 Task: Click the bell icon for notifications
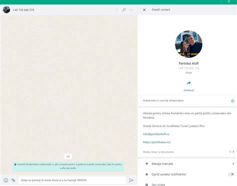coord(146,174)
